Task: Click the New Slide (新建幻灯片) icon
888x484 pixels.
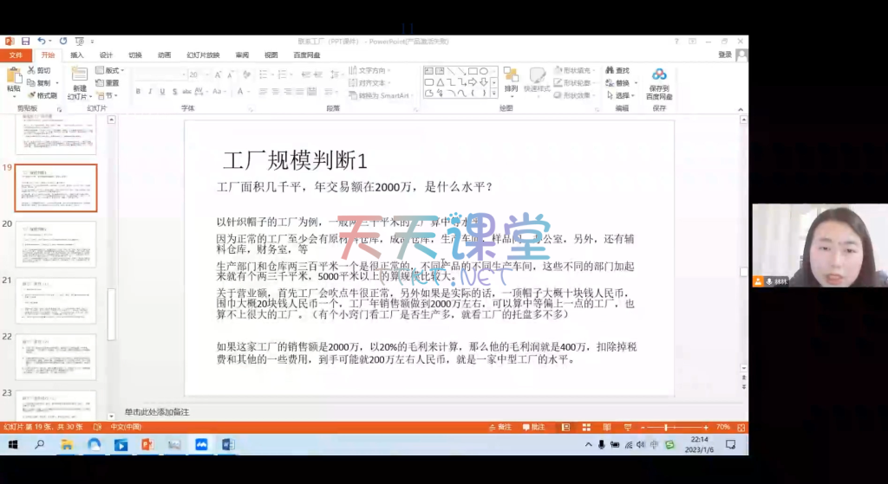Action: pos(79,78)
